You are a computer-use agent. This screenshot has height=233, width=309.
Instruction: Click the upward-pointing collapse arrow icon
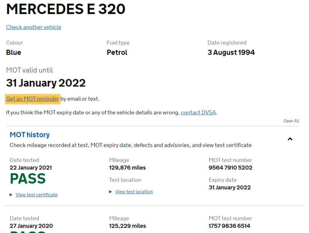tap(290, 139)
